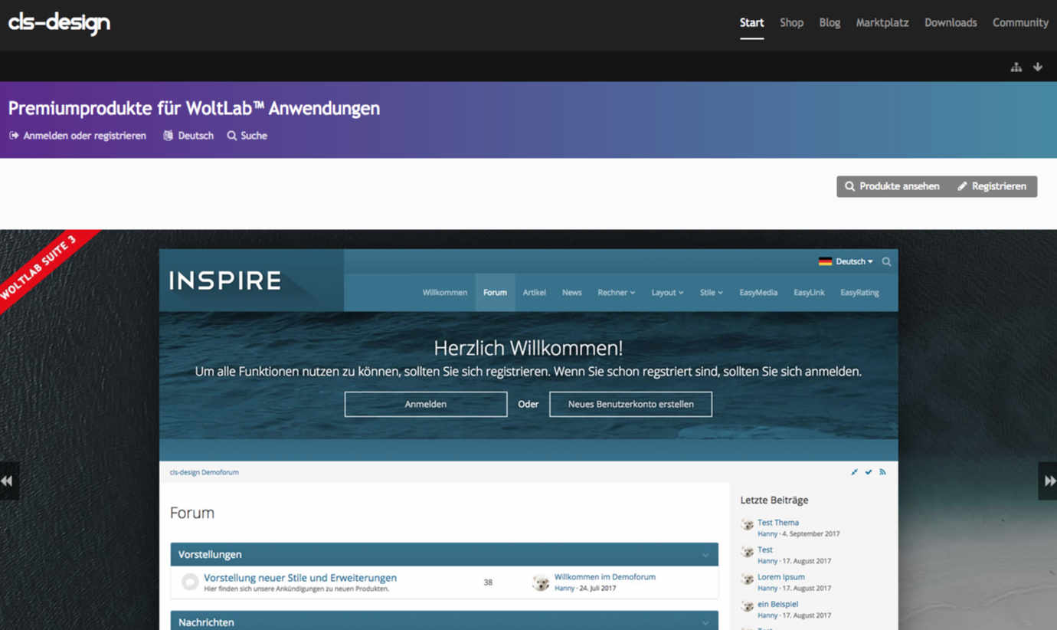Click the Registrieren button
The height and width of the screenshot is (630, 1057).
click(992, 186)
